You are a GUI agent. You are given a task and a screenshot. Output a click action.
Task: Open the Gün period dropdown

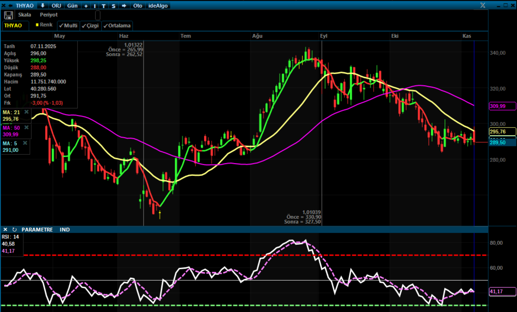(x=72, y=6)
